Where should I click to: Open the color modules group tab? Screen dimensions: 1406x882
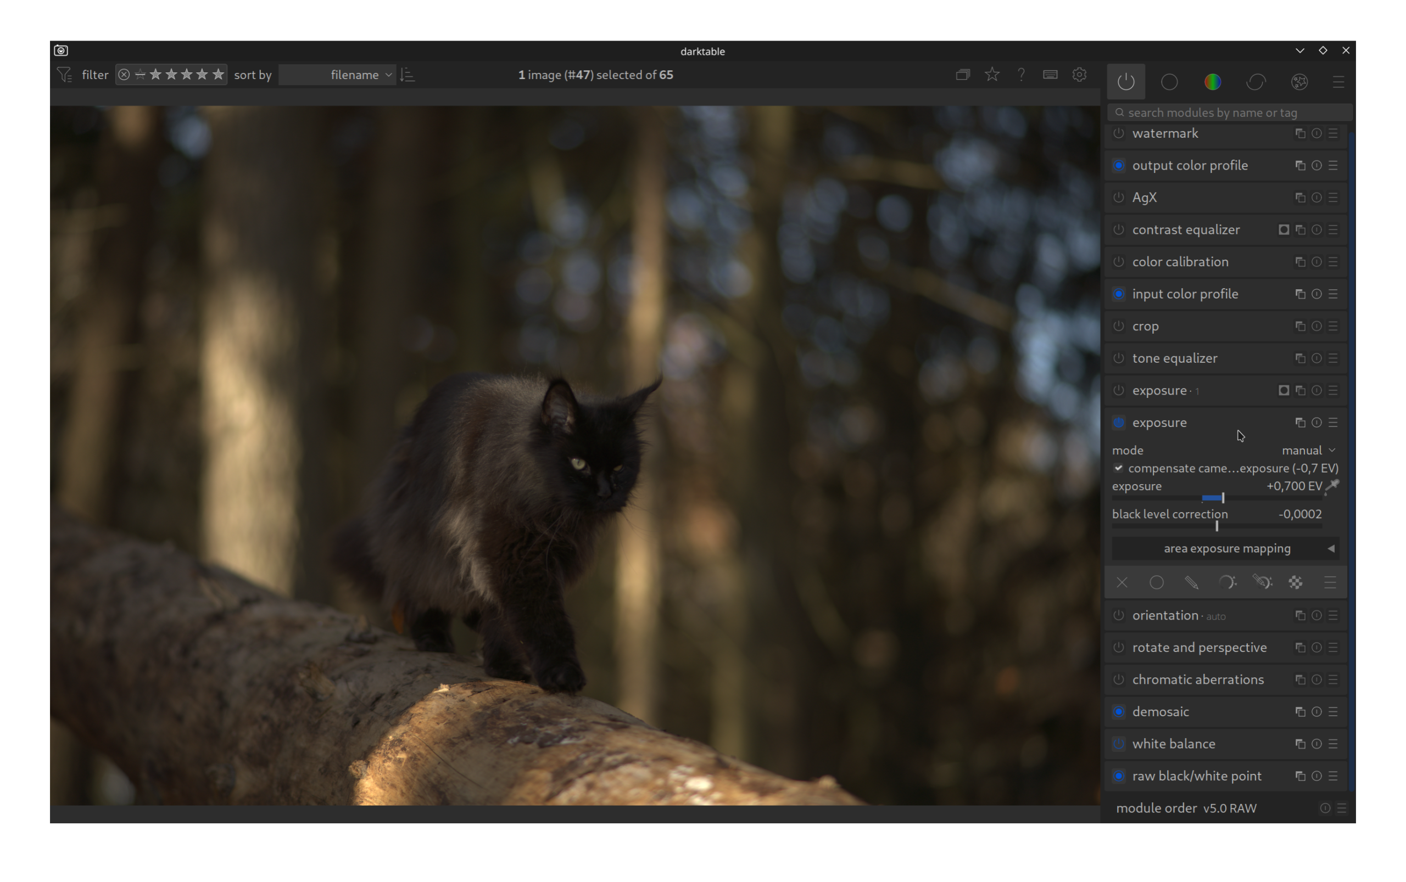tap(1212, 82)
